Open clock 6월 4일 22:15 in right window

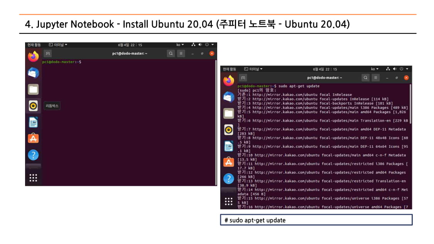click(x=325, y=69)
